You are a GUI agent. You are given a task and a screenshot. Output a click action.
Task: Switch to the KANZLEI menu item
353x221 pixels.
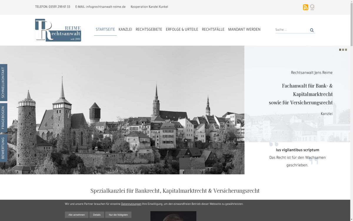[125, 29]
